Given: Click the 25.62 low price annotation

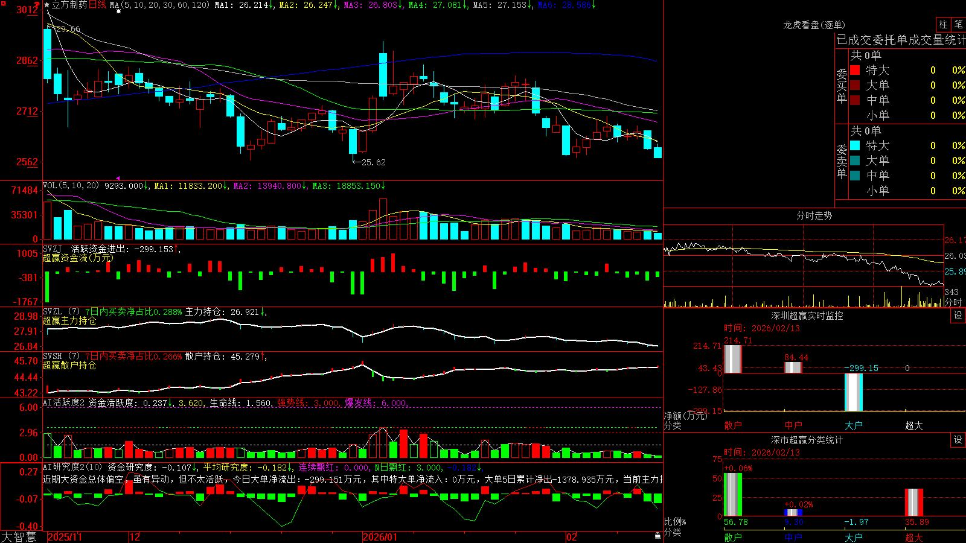Looking at the screenshot, I should point(373,162).
